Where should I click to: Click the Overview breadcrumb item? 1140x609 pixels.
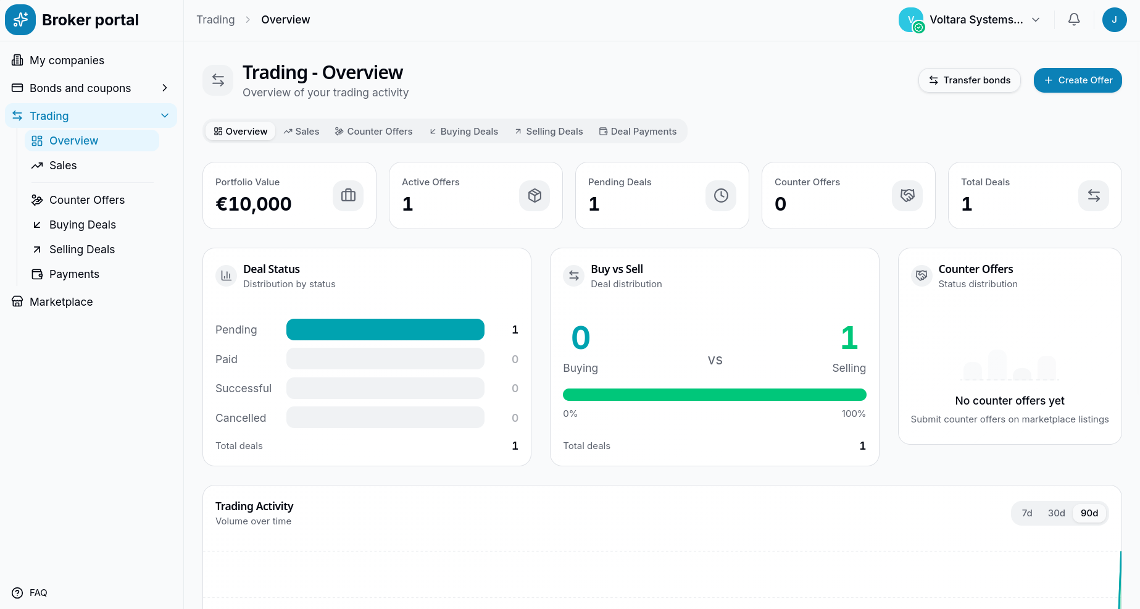pyautogui.click(x=285, y=20)
